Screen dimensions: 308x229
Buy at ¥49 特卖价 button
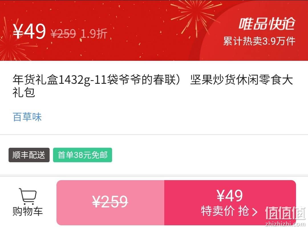click(230, 203)
